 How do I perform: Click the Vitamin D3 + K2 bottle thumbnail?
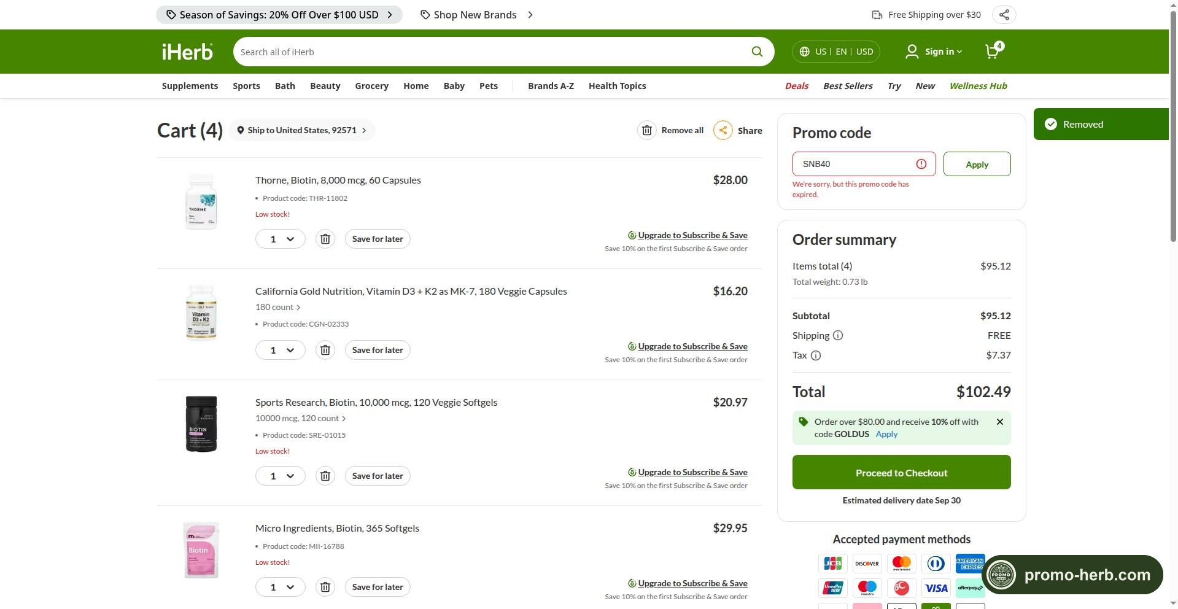pyautogui.click(x=201, y=312)
